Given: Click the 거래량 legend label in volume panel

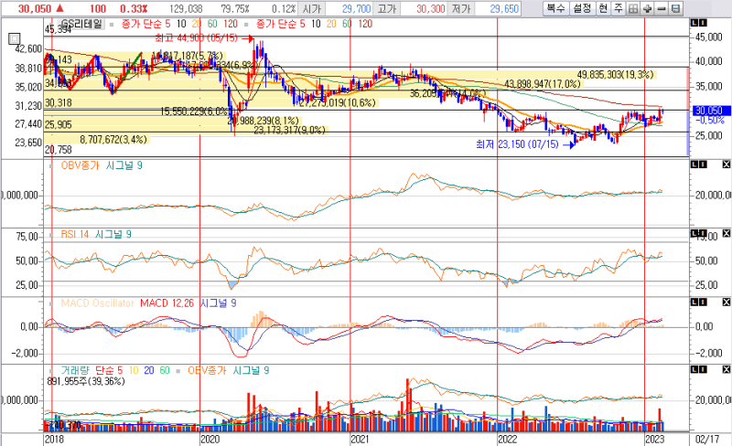Looking at the screenshot, I should click(x=75, y=371).
